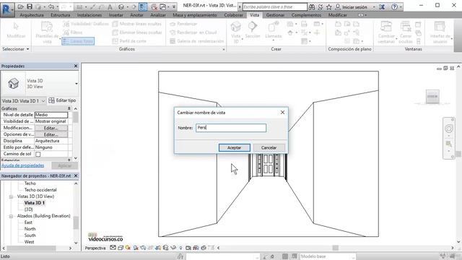Screen dimensions: 462x260
Task: Select Vista 3D 1 in project browser
Action: click(35, 203)
